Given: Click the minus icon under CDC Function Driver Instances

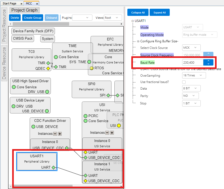Looking at the screenshot, I should coord(55,134).
